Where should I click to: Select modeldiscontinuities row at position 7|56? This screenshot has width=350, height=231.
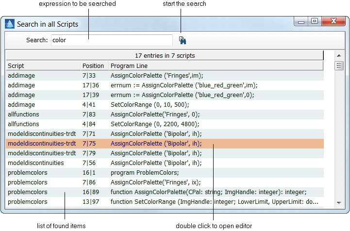click(x=165, y=163)
